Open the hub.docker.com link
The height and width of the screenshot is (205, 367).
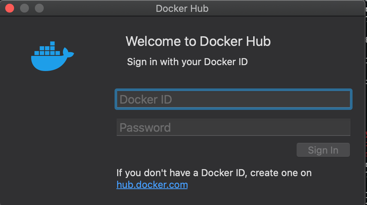tap(152, 185)
